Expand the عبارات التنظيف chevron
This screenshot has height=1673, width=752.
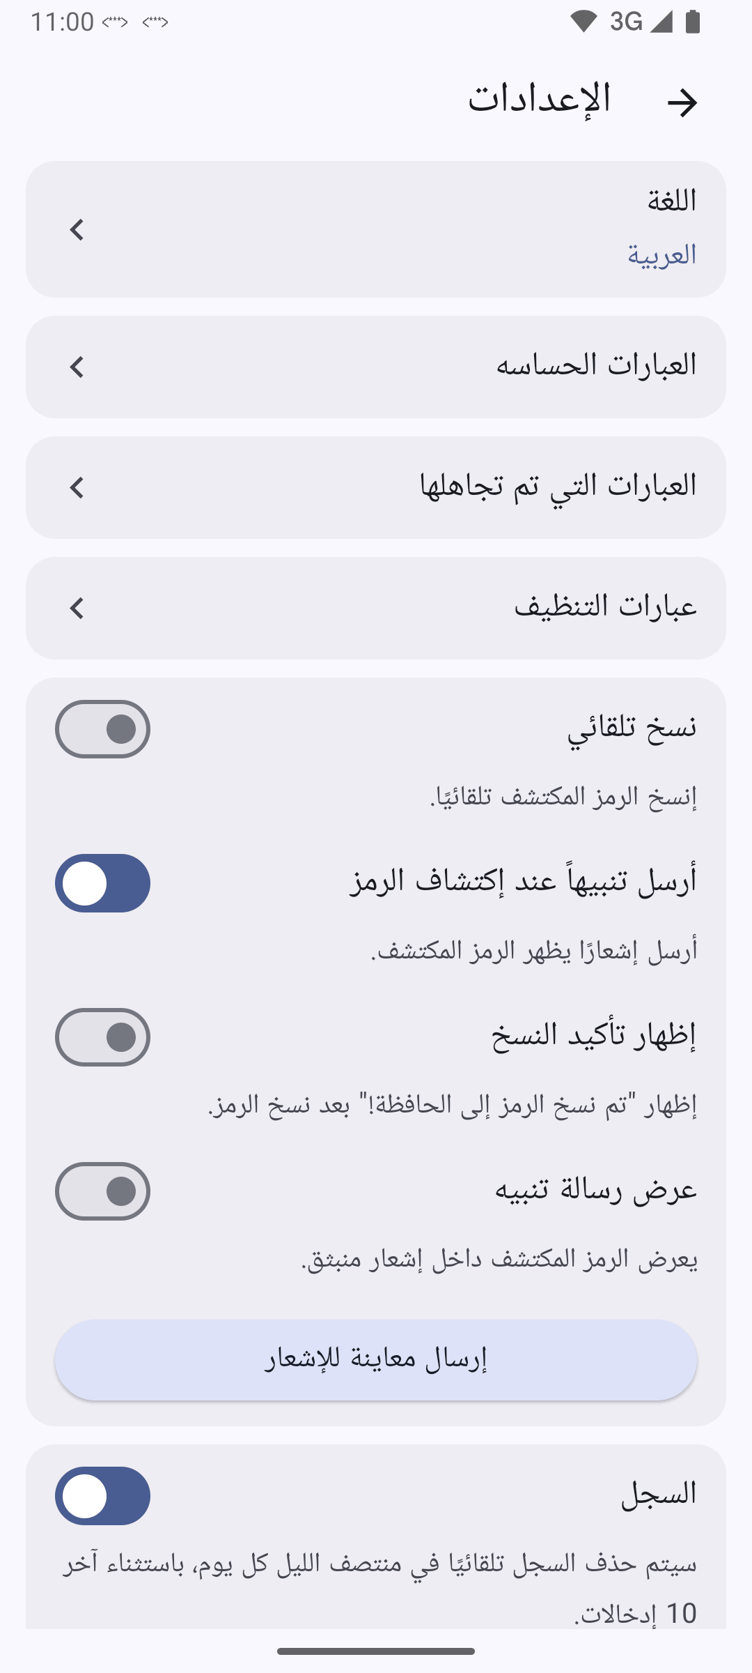[x=77, y=608]
